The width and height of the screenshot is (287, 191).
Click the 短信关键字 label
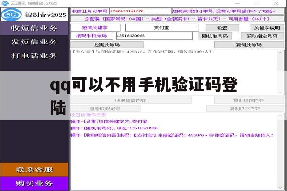point(95,28)
